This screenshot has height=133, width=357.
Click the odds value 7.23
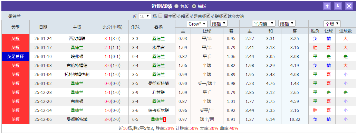(x=250, y=84)
